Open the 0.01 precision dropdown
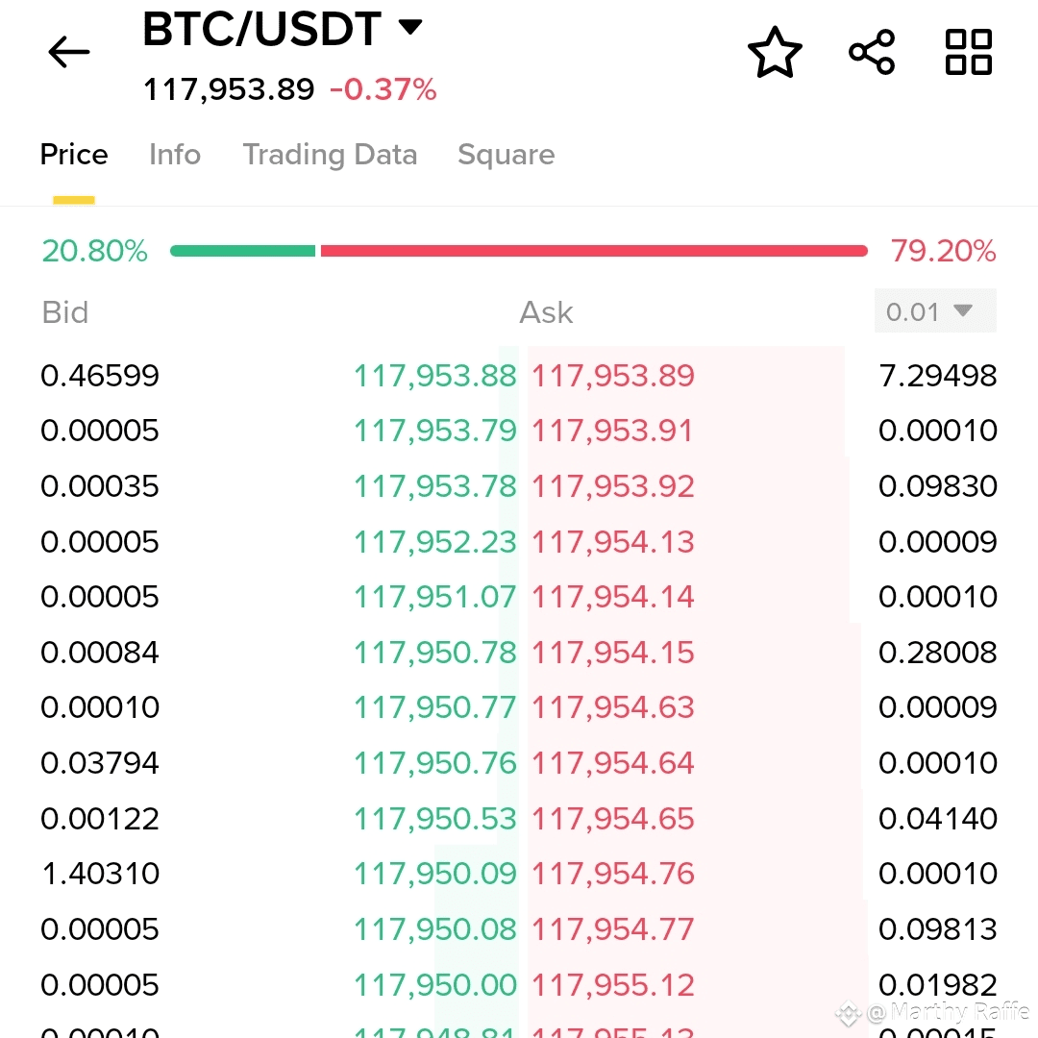The width and height of the screenshot is (1038, 1038). pyautogui.click(x=935, y=311)
